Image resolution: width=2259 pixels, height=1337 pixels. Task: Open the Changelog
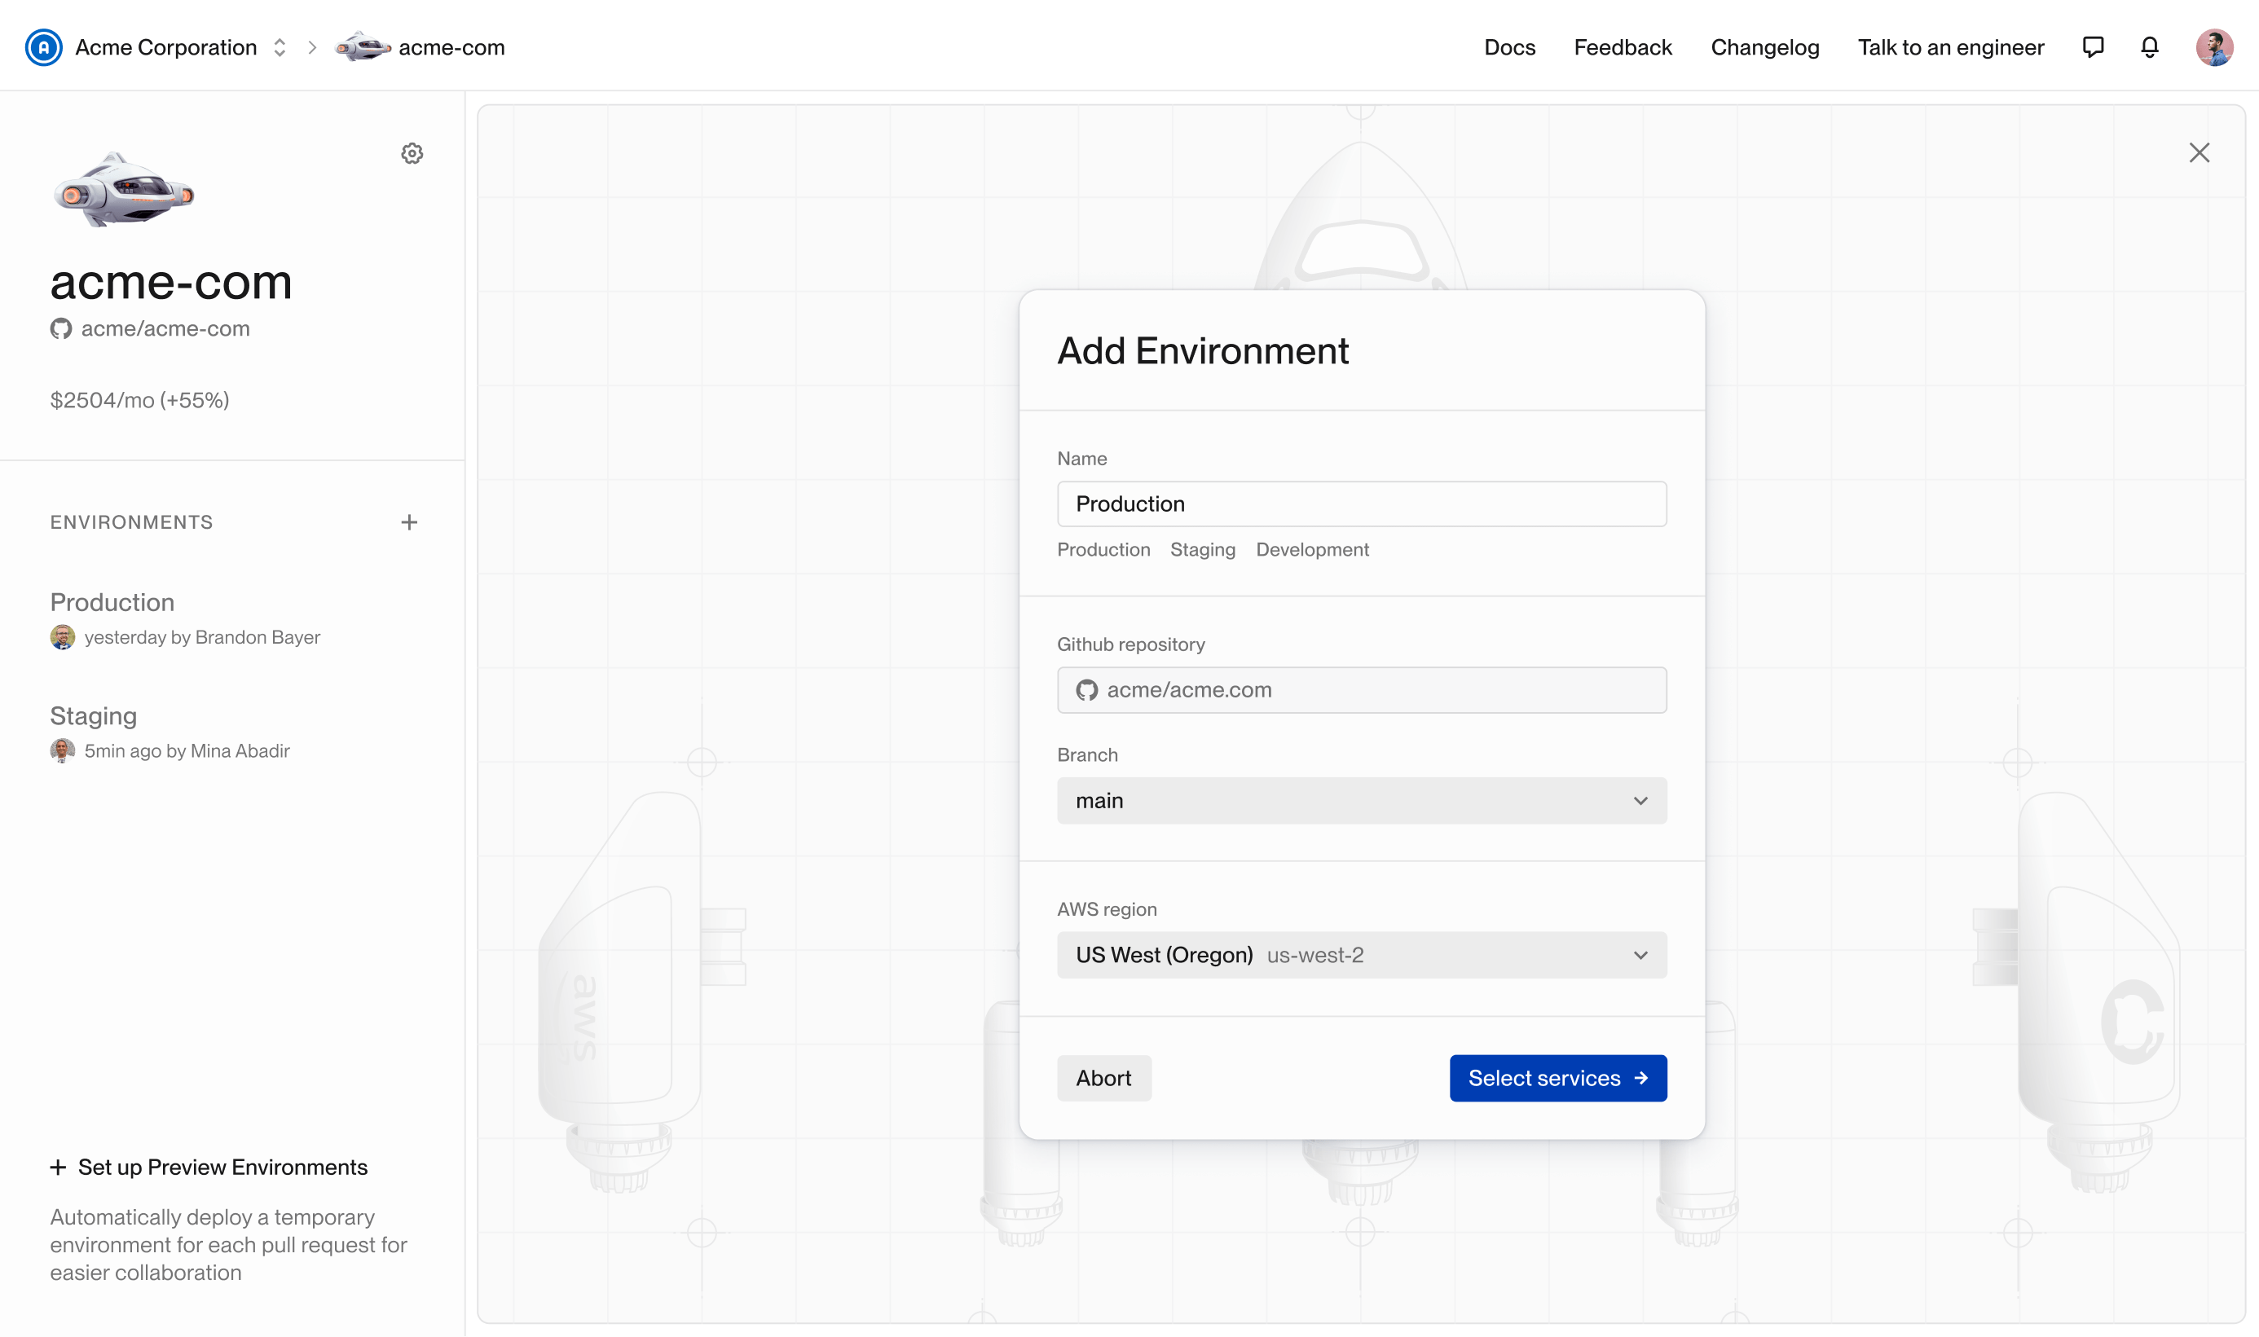(1764, 47)
